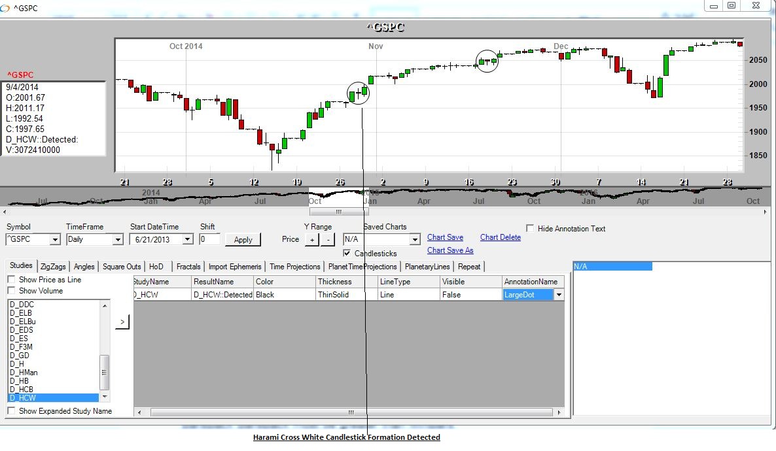This screenshot has height=451, width=776.
Task: Toggle the Candlesticks checkbox
Action: [347, 253]
